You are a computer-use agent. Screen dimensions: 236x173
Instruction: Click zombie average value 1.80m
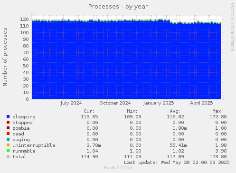click(179, 128)
